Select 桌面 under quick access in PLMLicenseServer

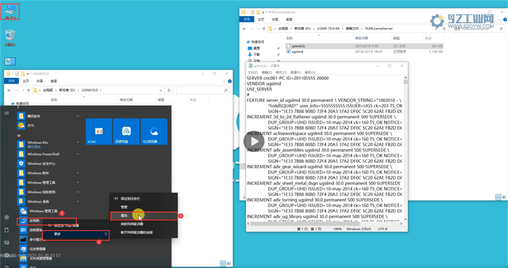coord(257,48)
